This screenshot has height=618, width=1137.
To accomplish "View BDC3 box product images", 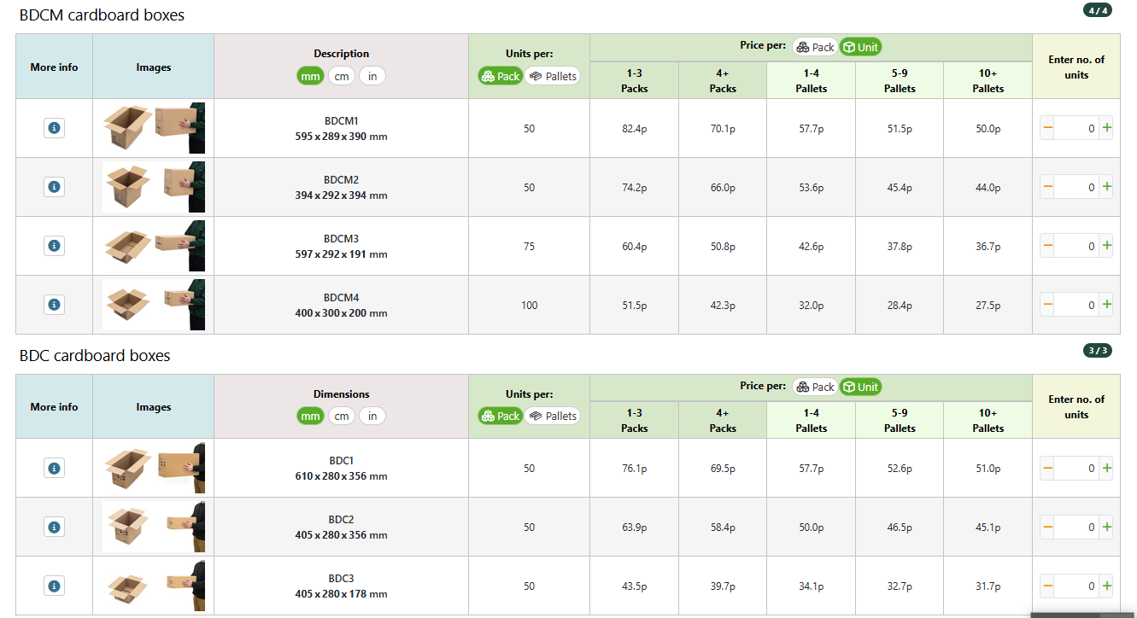I will [154, 586].
